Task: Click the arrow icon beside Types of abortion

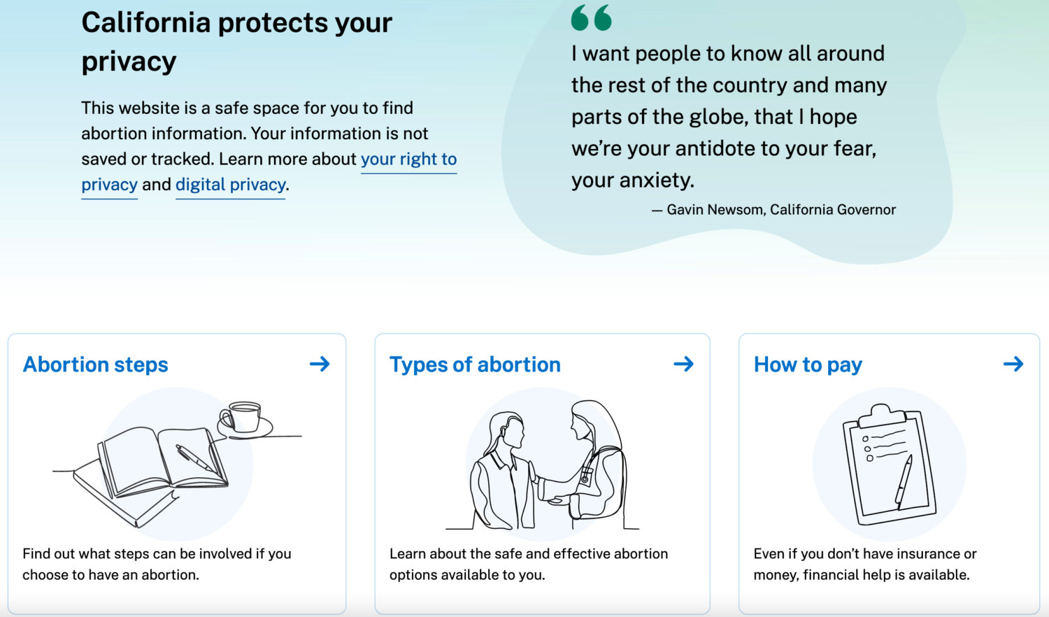Action: pos(683,364)
